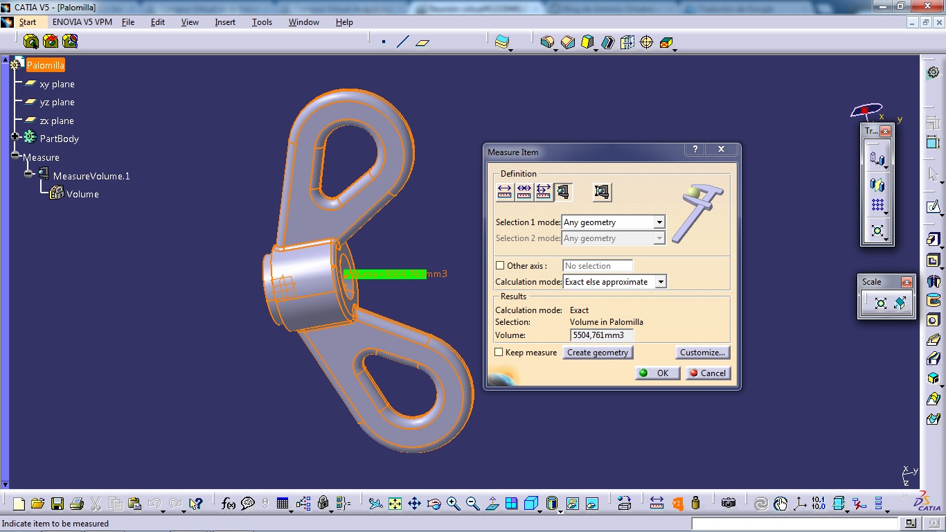Open the Undo history dropdown arrow

pos(163,511)
